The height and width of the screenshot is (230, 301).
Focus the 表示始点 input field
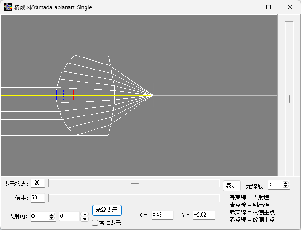[x=37, y=183]
